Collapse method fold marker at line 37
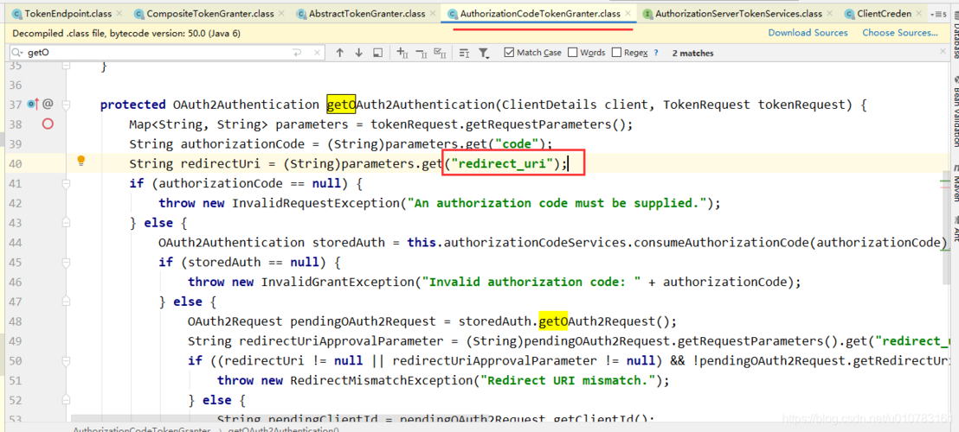Screen dimensions: 959x432 click(x=66, y=105)
